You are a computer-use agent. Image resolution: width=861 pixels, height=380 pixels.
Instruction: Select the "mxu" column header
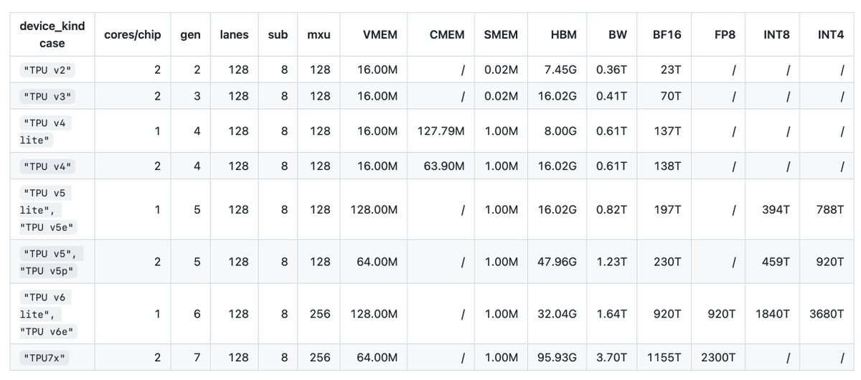coord(319,34)
